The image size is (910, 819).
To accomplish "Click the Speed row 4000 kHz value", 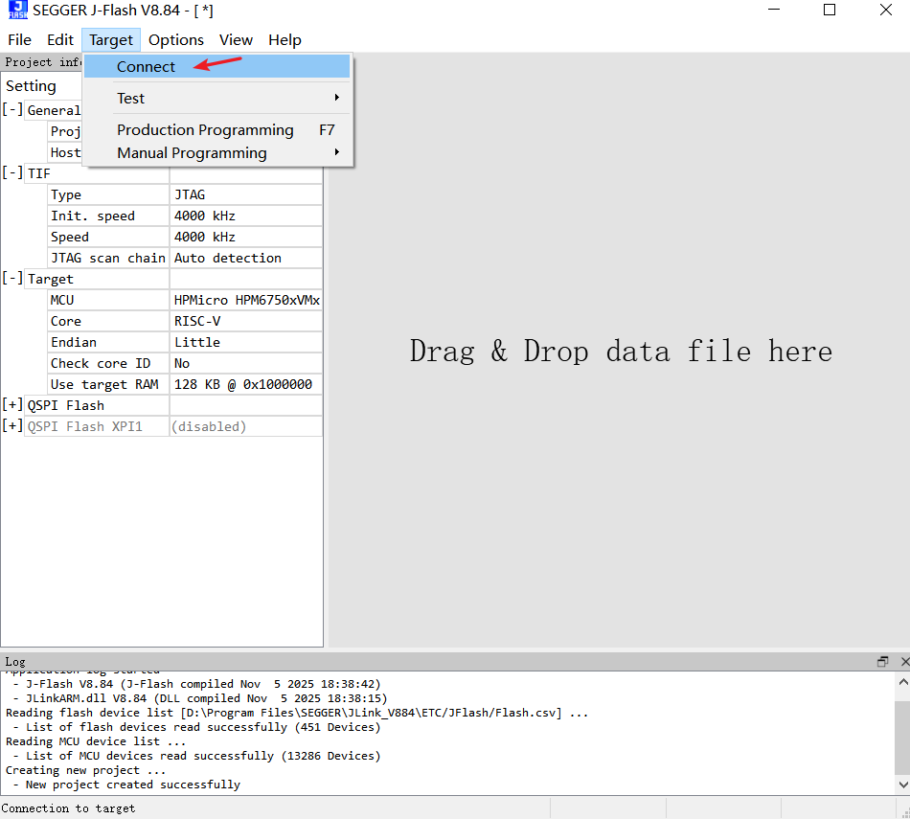I will coord(246,237).
